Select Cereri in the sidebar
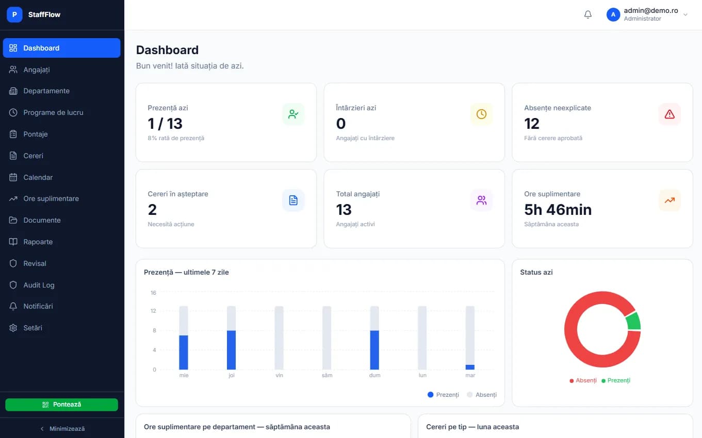 (62, 156)
